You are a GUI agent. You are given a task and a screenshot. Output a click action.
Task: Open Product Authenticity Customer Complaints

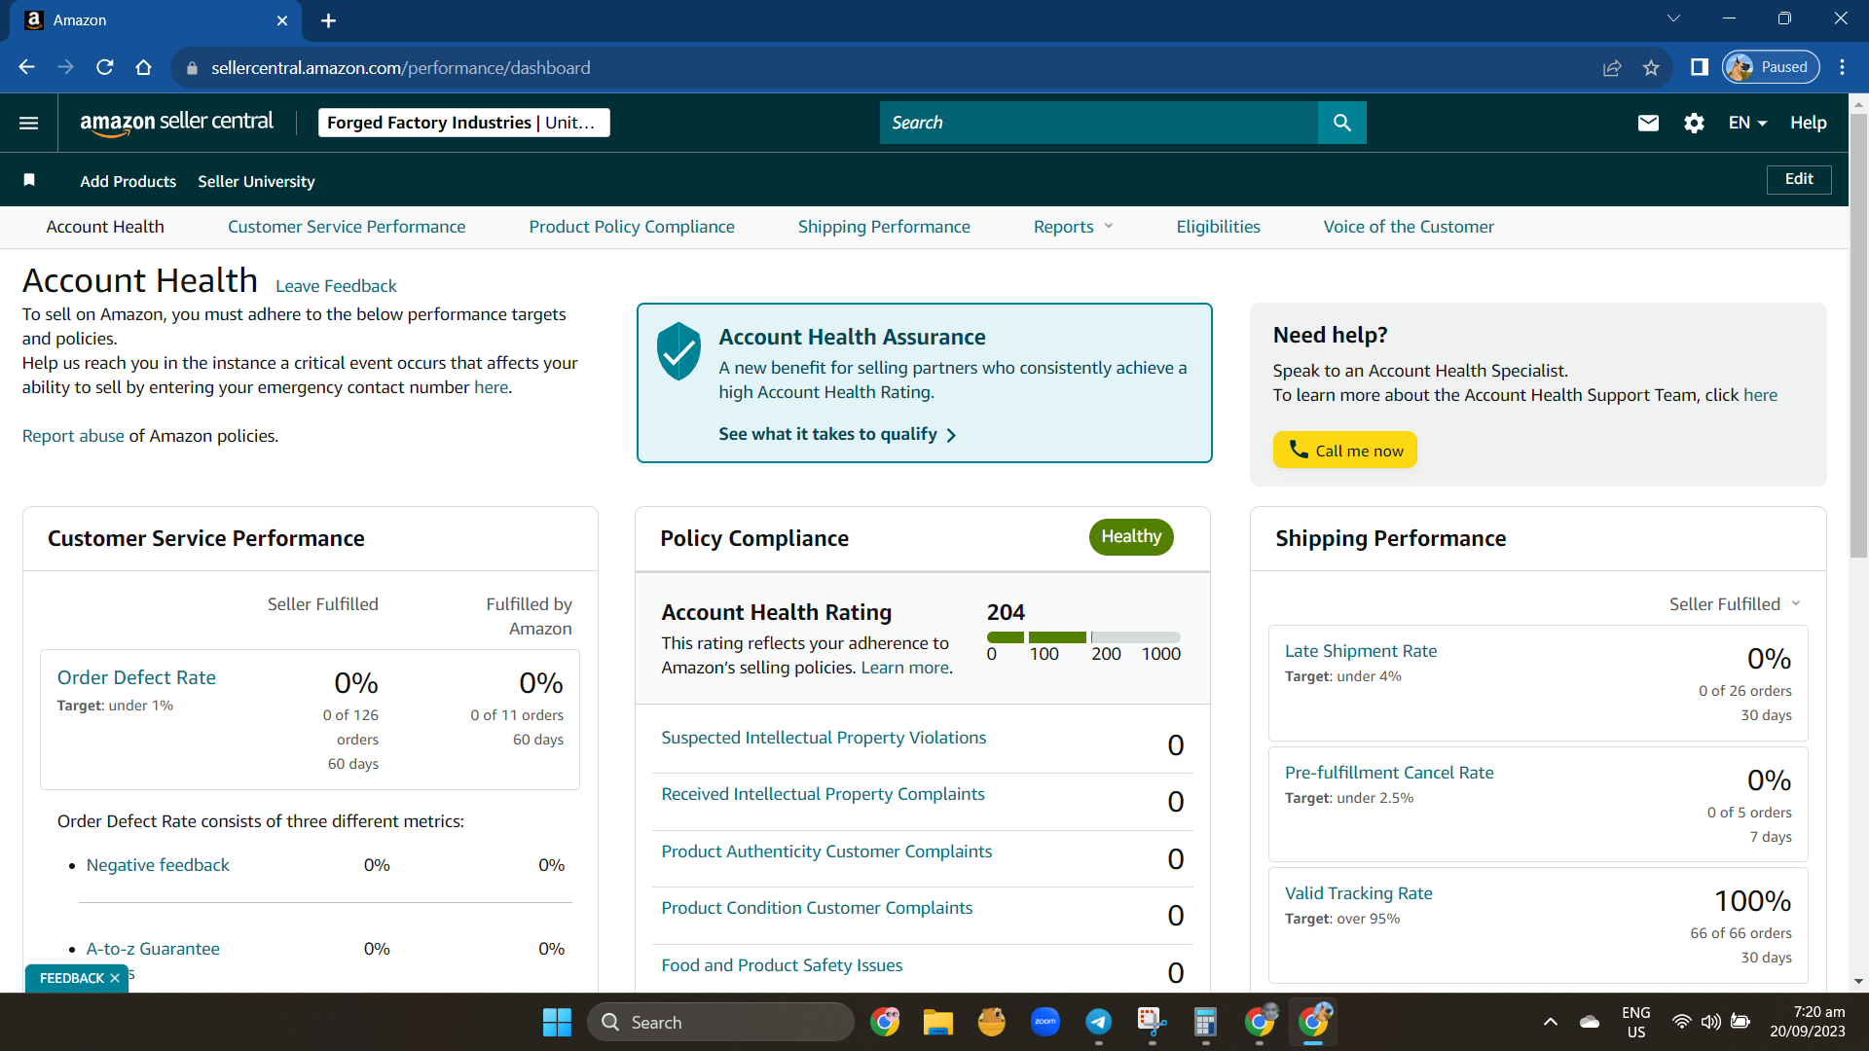tap(826, 852)
